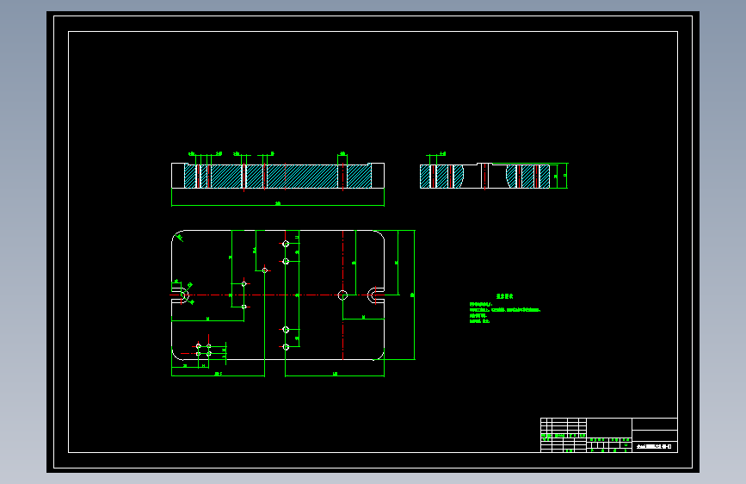
Task: Select the hatched front section view
Action: pyautogui.click(x=278, y=176)
